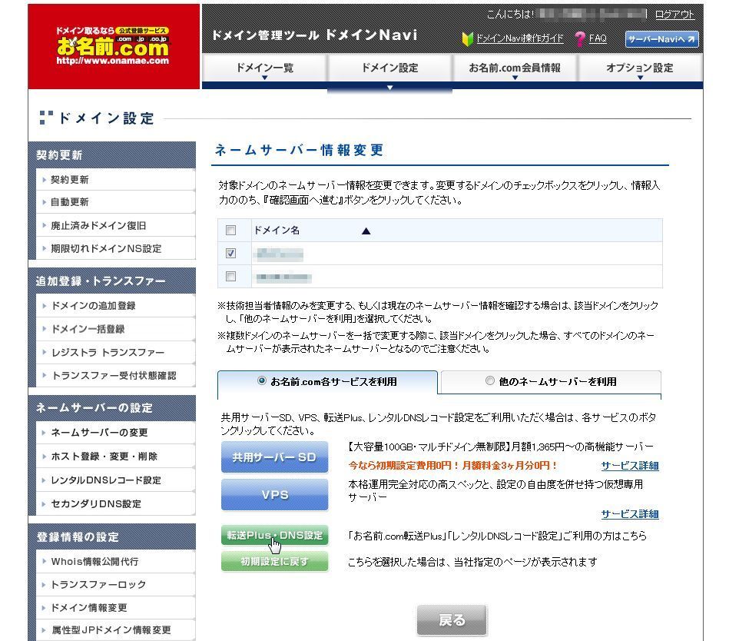Click the first blurred domain name

(279, 254)
